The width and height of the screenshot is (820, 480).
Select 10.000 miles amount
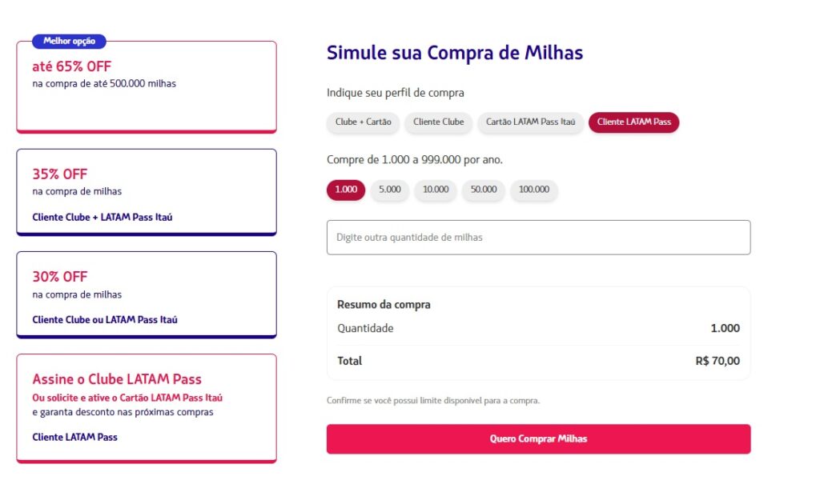(x=436, y=190)
